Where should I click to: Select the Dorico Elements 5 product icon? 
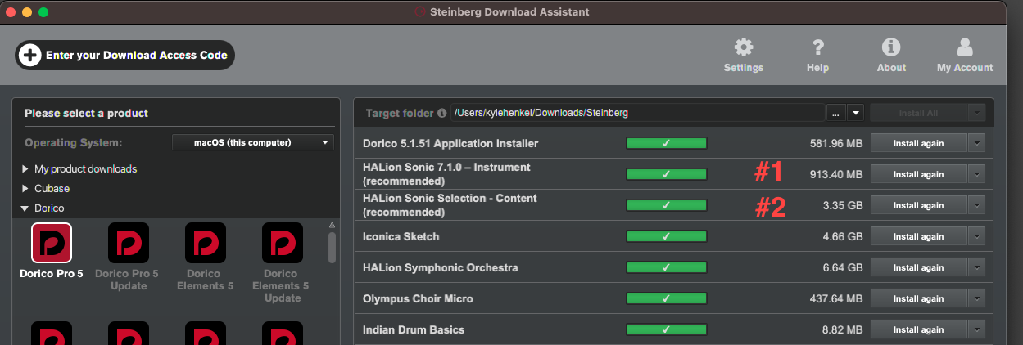(x=206, y=243)
